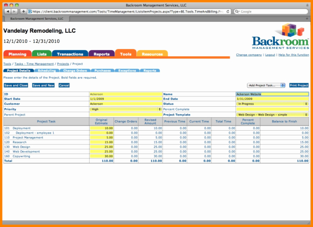Go back with the browser back arrow

8,11
